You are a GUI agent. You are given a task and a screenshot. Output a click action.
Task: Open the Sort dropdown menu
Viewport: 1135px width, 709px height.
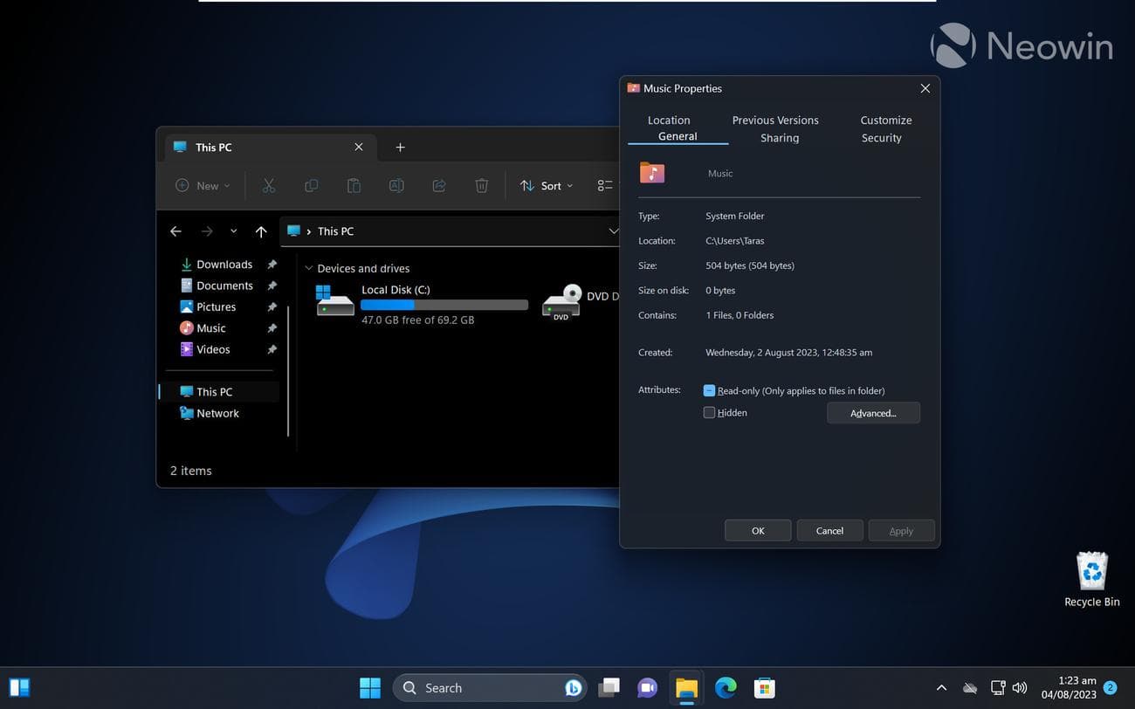point(547,186)
